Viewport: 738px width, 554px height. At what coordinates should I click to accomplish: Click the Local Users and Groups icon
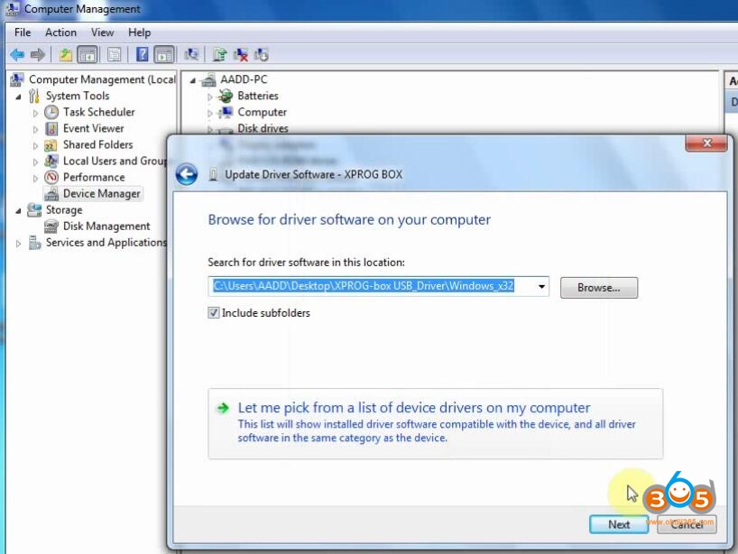[51, 161]
